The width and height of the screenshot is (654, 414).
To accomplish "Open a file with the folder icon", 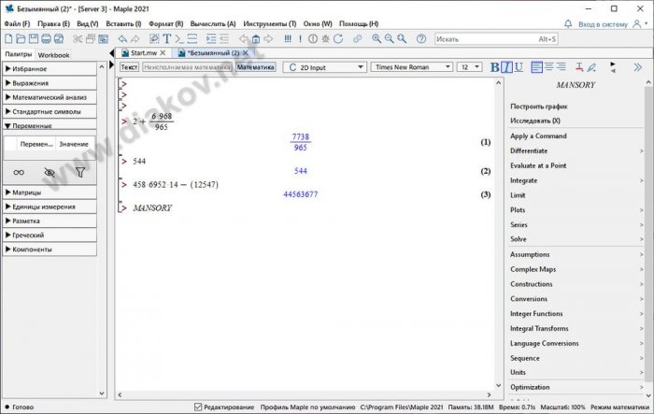I will pyautogui.click(x=21, y=39).
